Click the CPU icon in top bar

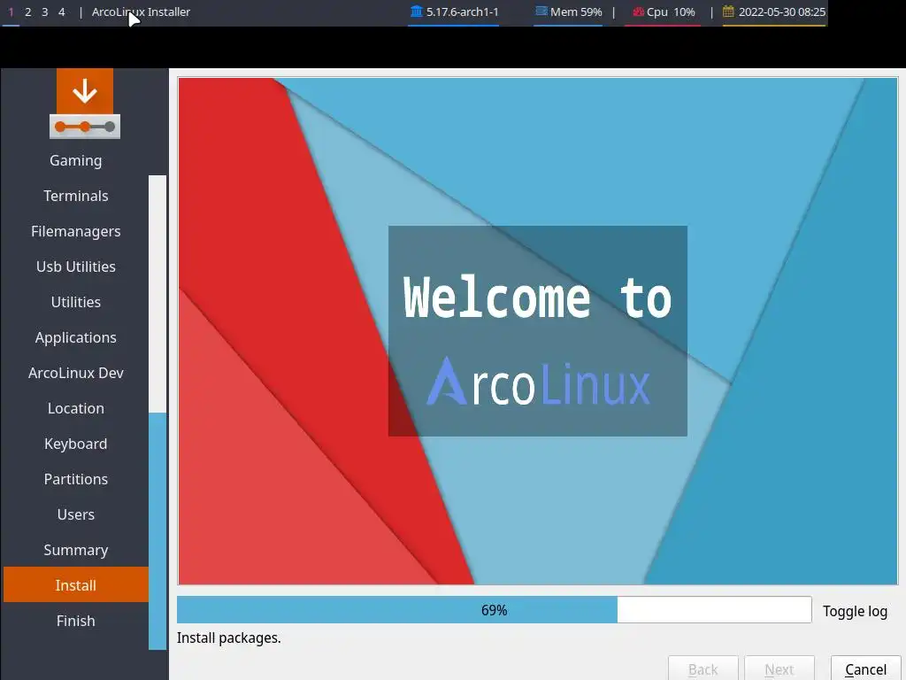(638, 12)
